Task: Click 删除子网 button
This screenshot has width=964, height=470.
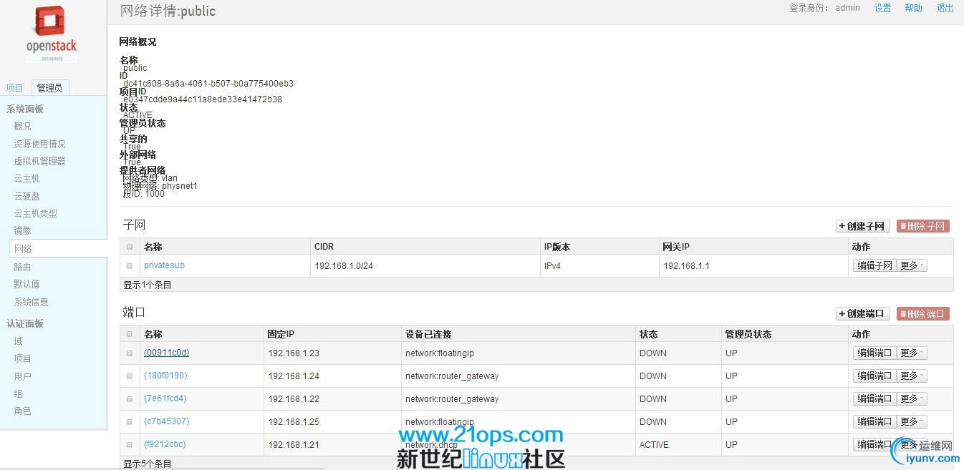Action: click(x=923, y=226)
